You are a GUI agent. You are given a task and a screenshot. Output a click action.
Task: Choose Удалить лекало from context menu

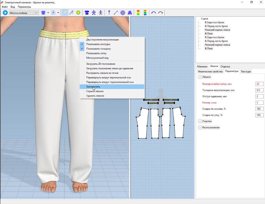pos(112,96)
